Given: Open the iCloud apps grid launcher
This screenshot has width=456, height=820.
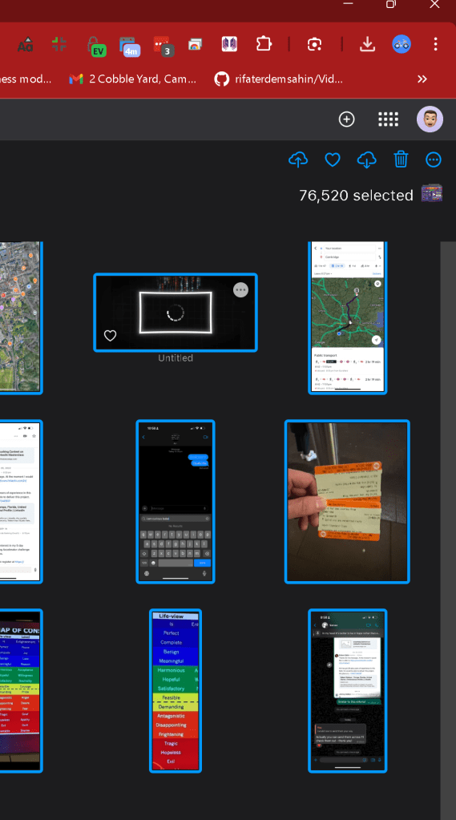Looking at the screenshot, I should 388,119.
